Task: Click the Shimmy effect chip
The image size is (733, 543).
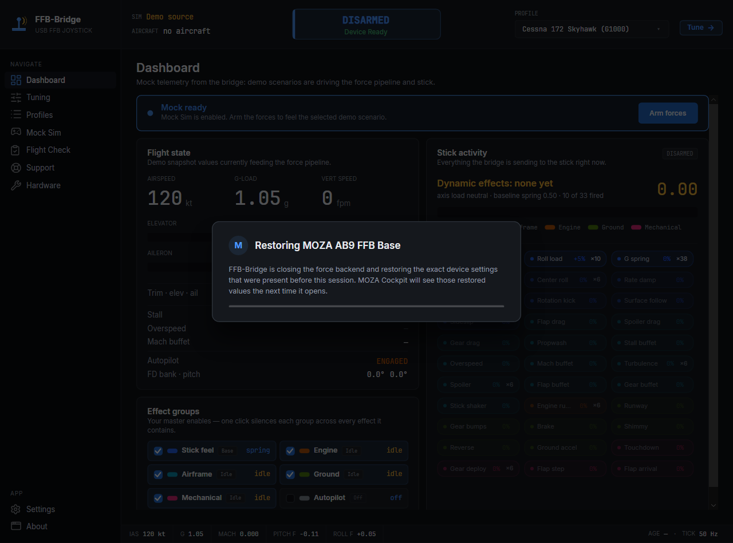Action: 652,426
